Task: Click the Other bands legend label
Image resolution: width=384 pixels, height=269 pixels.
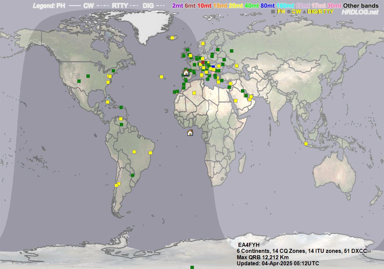Action: 361,6
